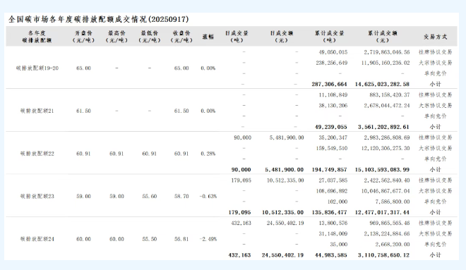The width and height of the screenshot is (466, 270).
Task: Select the value 238,256,649
Action: (331, 63)
